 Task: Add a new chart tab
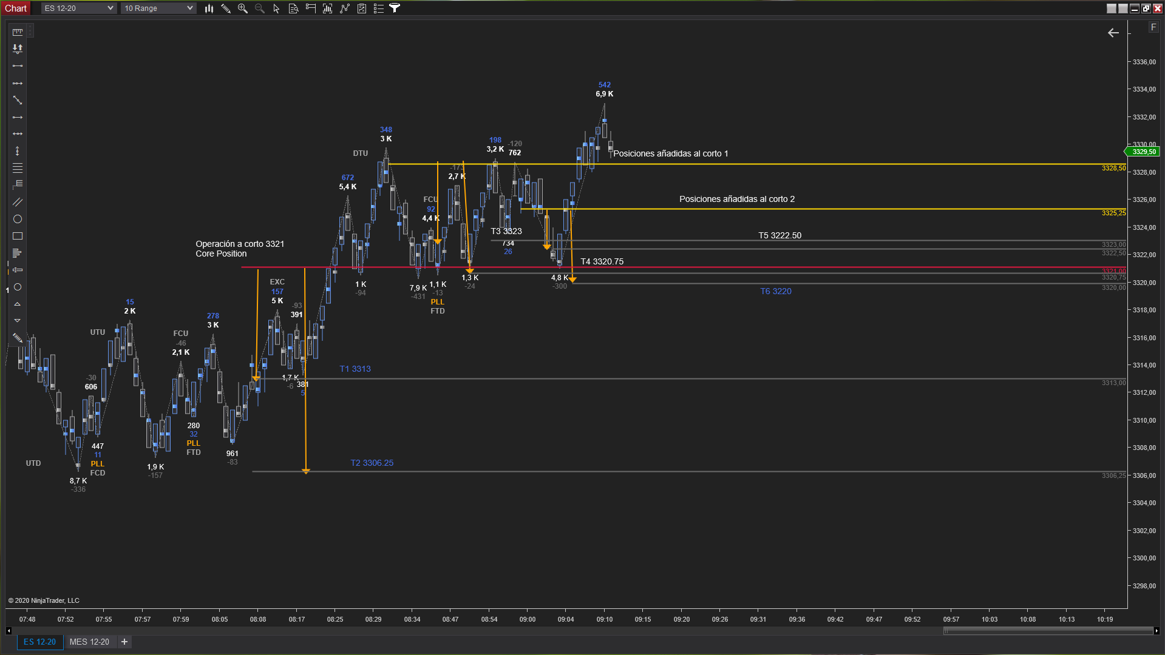[x=124, y=642]
